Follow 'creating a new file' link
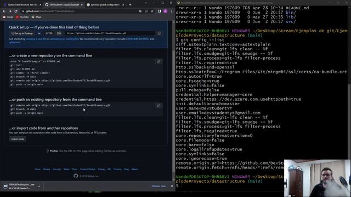Screen dimensions: 351x197 point(36,39)
